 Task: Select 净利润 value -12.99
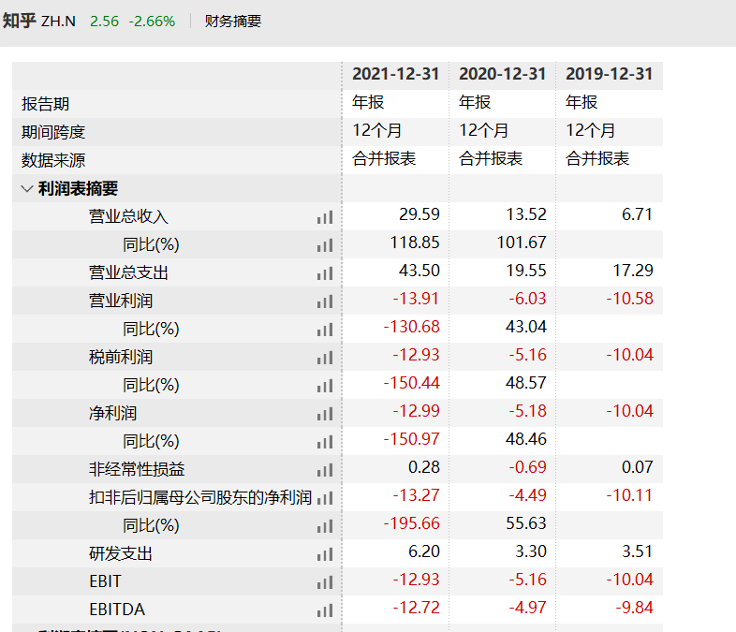coord(416,411)
